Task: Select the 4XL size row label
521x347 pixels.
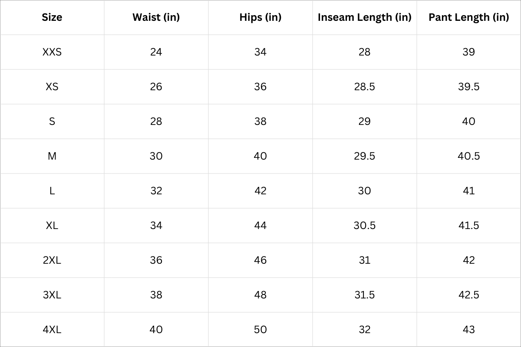Action: click(52, 330)
